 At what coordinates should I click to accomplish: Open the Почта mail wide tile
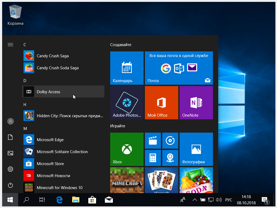tap(179, 68)
